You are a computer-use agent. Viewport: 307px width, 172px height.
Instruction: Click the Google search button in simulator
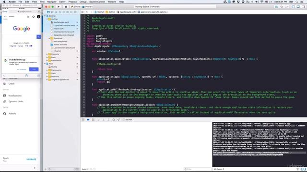pyautogui.click(x=38, y=37)
